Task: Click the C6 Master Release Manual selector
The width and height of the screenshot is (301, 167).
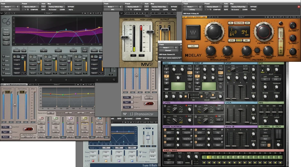Action: 6,34
